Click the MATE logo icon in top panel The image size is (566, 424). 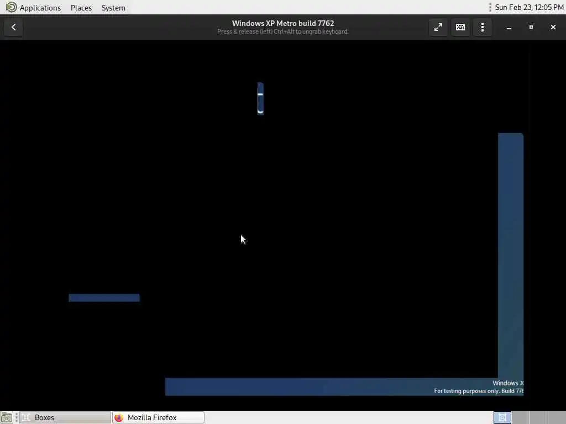pyautogui.click(x=11, y=7)
